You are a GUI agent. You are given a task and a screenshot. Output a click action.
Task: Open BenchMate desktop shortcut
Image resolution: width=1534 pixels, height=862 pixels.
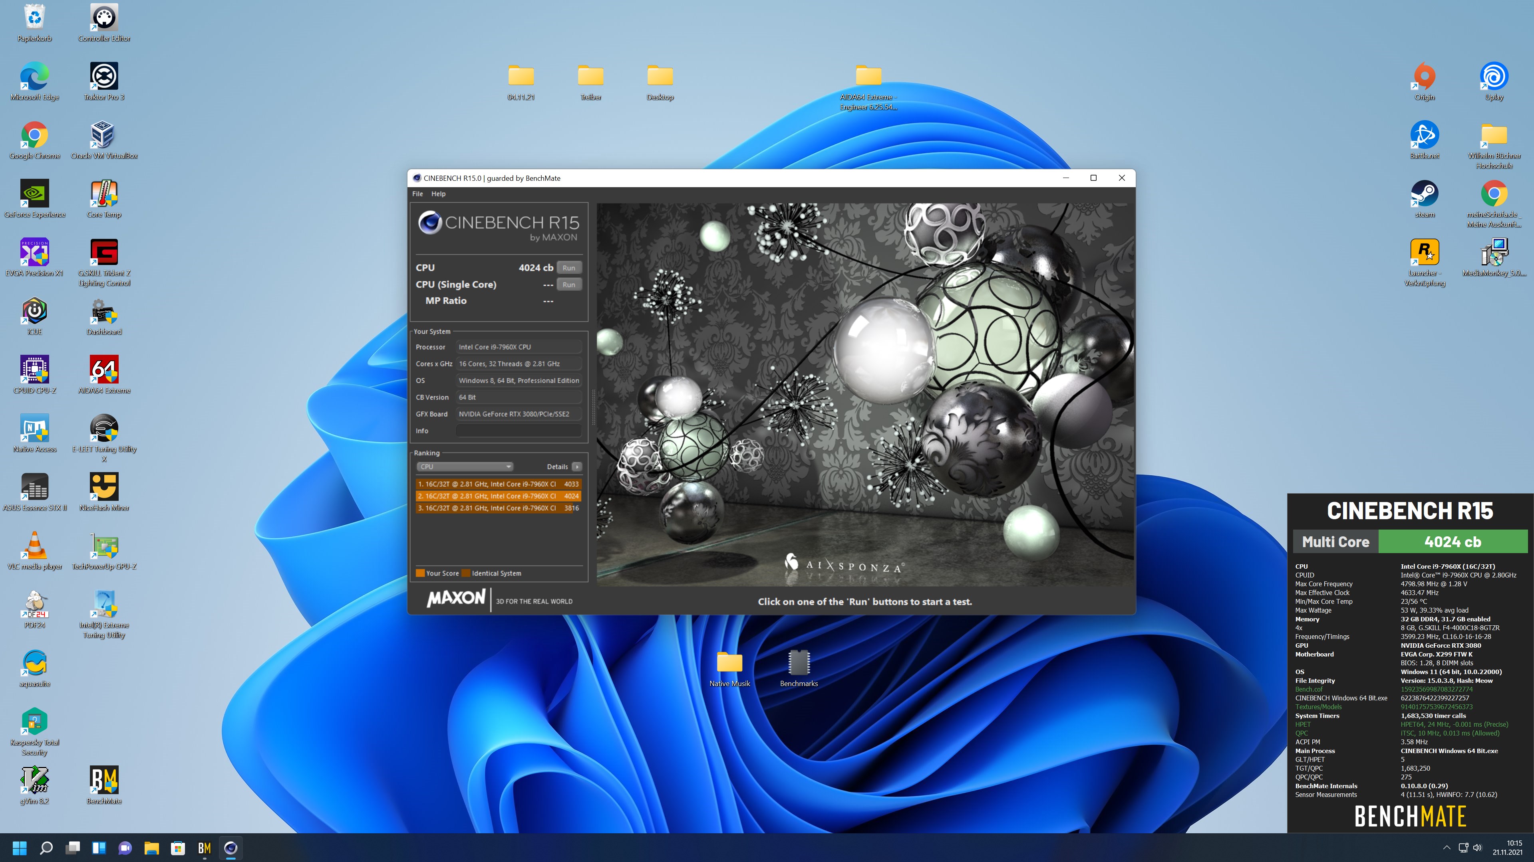(104, 786)
